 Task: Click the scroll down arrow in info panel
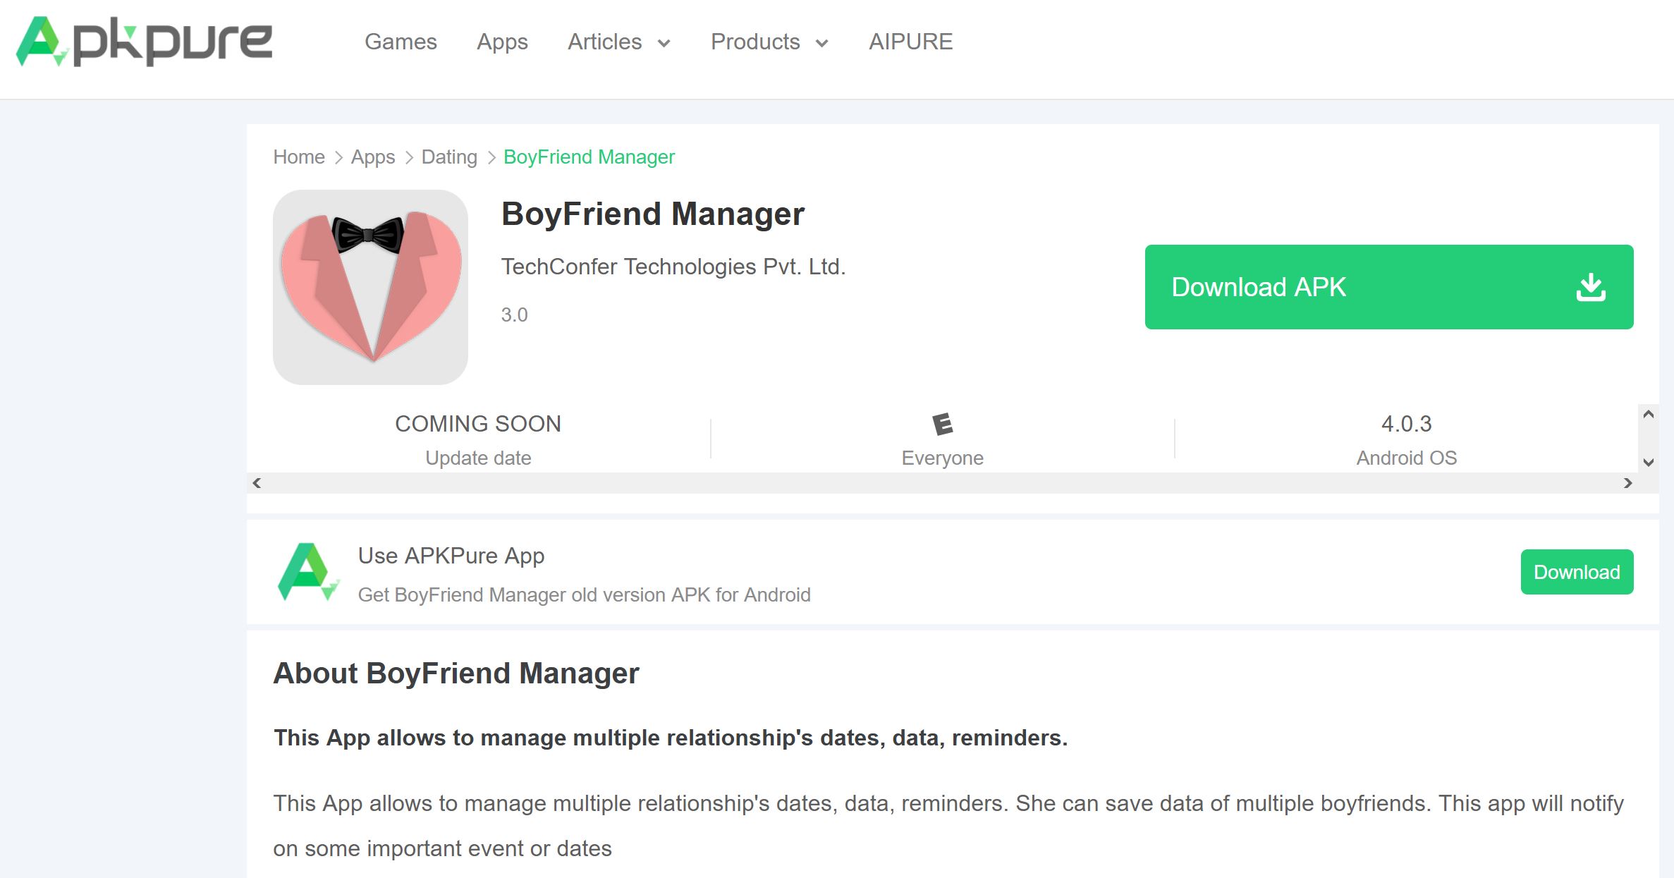click(x=1648, y=463)
